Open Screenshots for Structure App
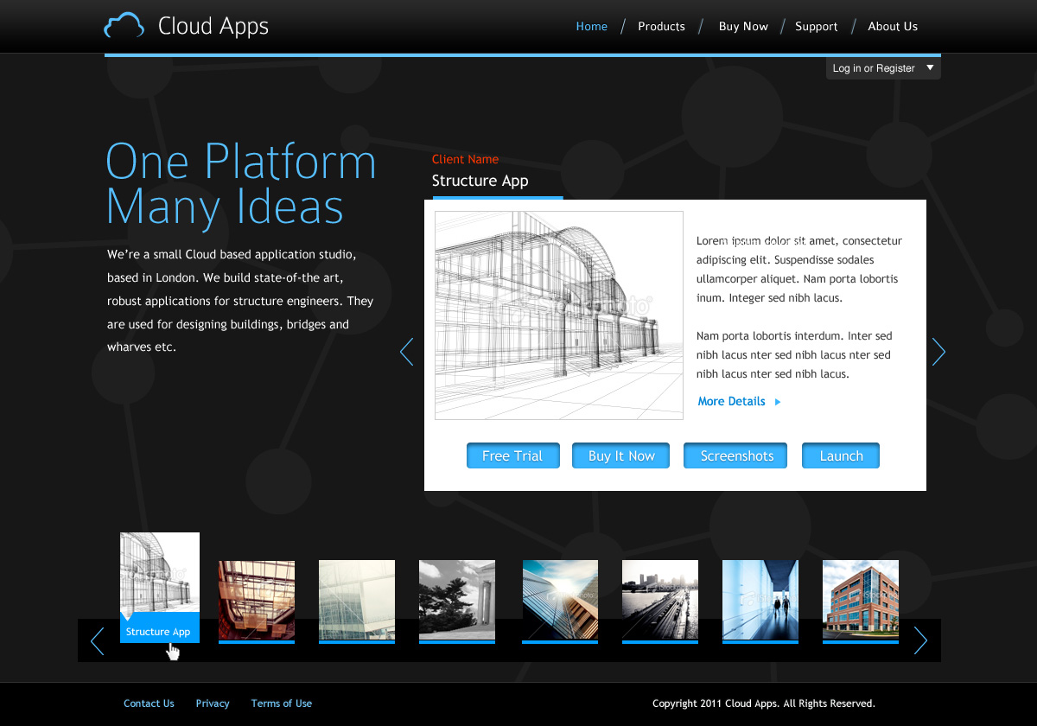The width and height of the screenshot is (1037, 726). pos(735,456)
